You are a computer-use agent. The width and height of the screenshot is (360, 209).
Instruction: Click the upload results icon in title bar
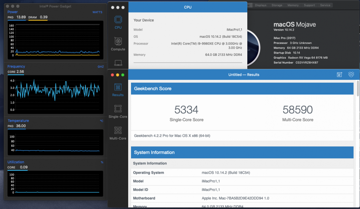[339, 74]
